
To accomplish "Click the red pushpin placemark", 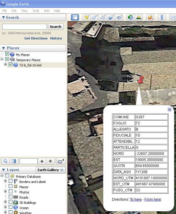I will point(141,80).
